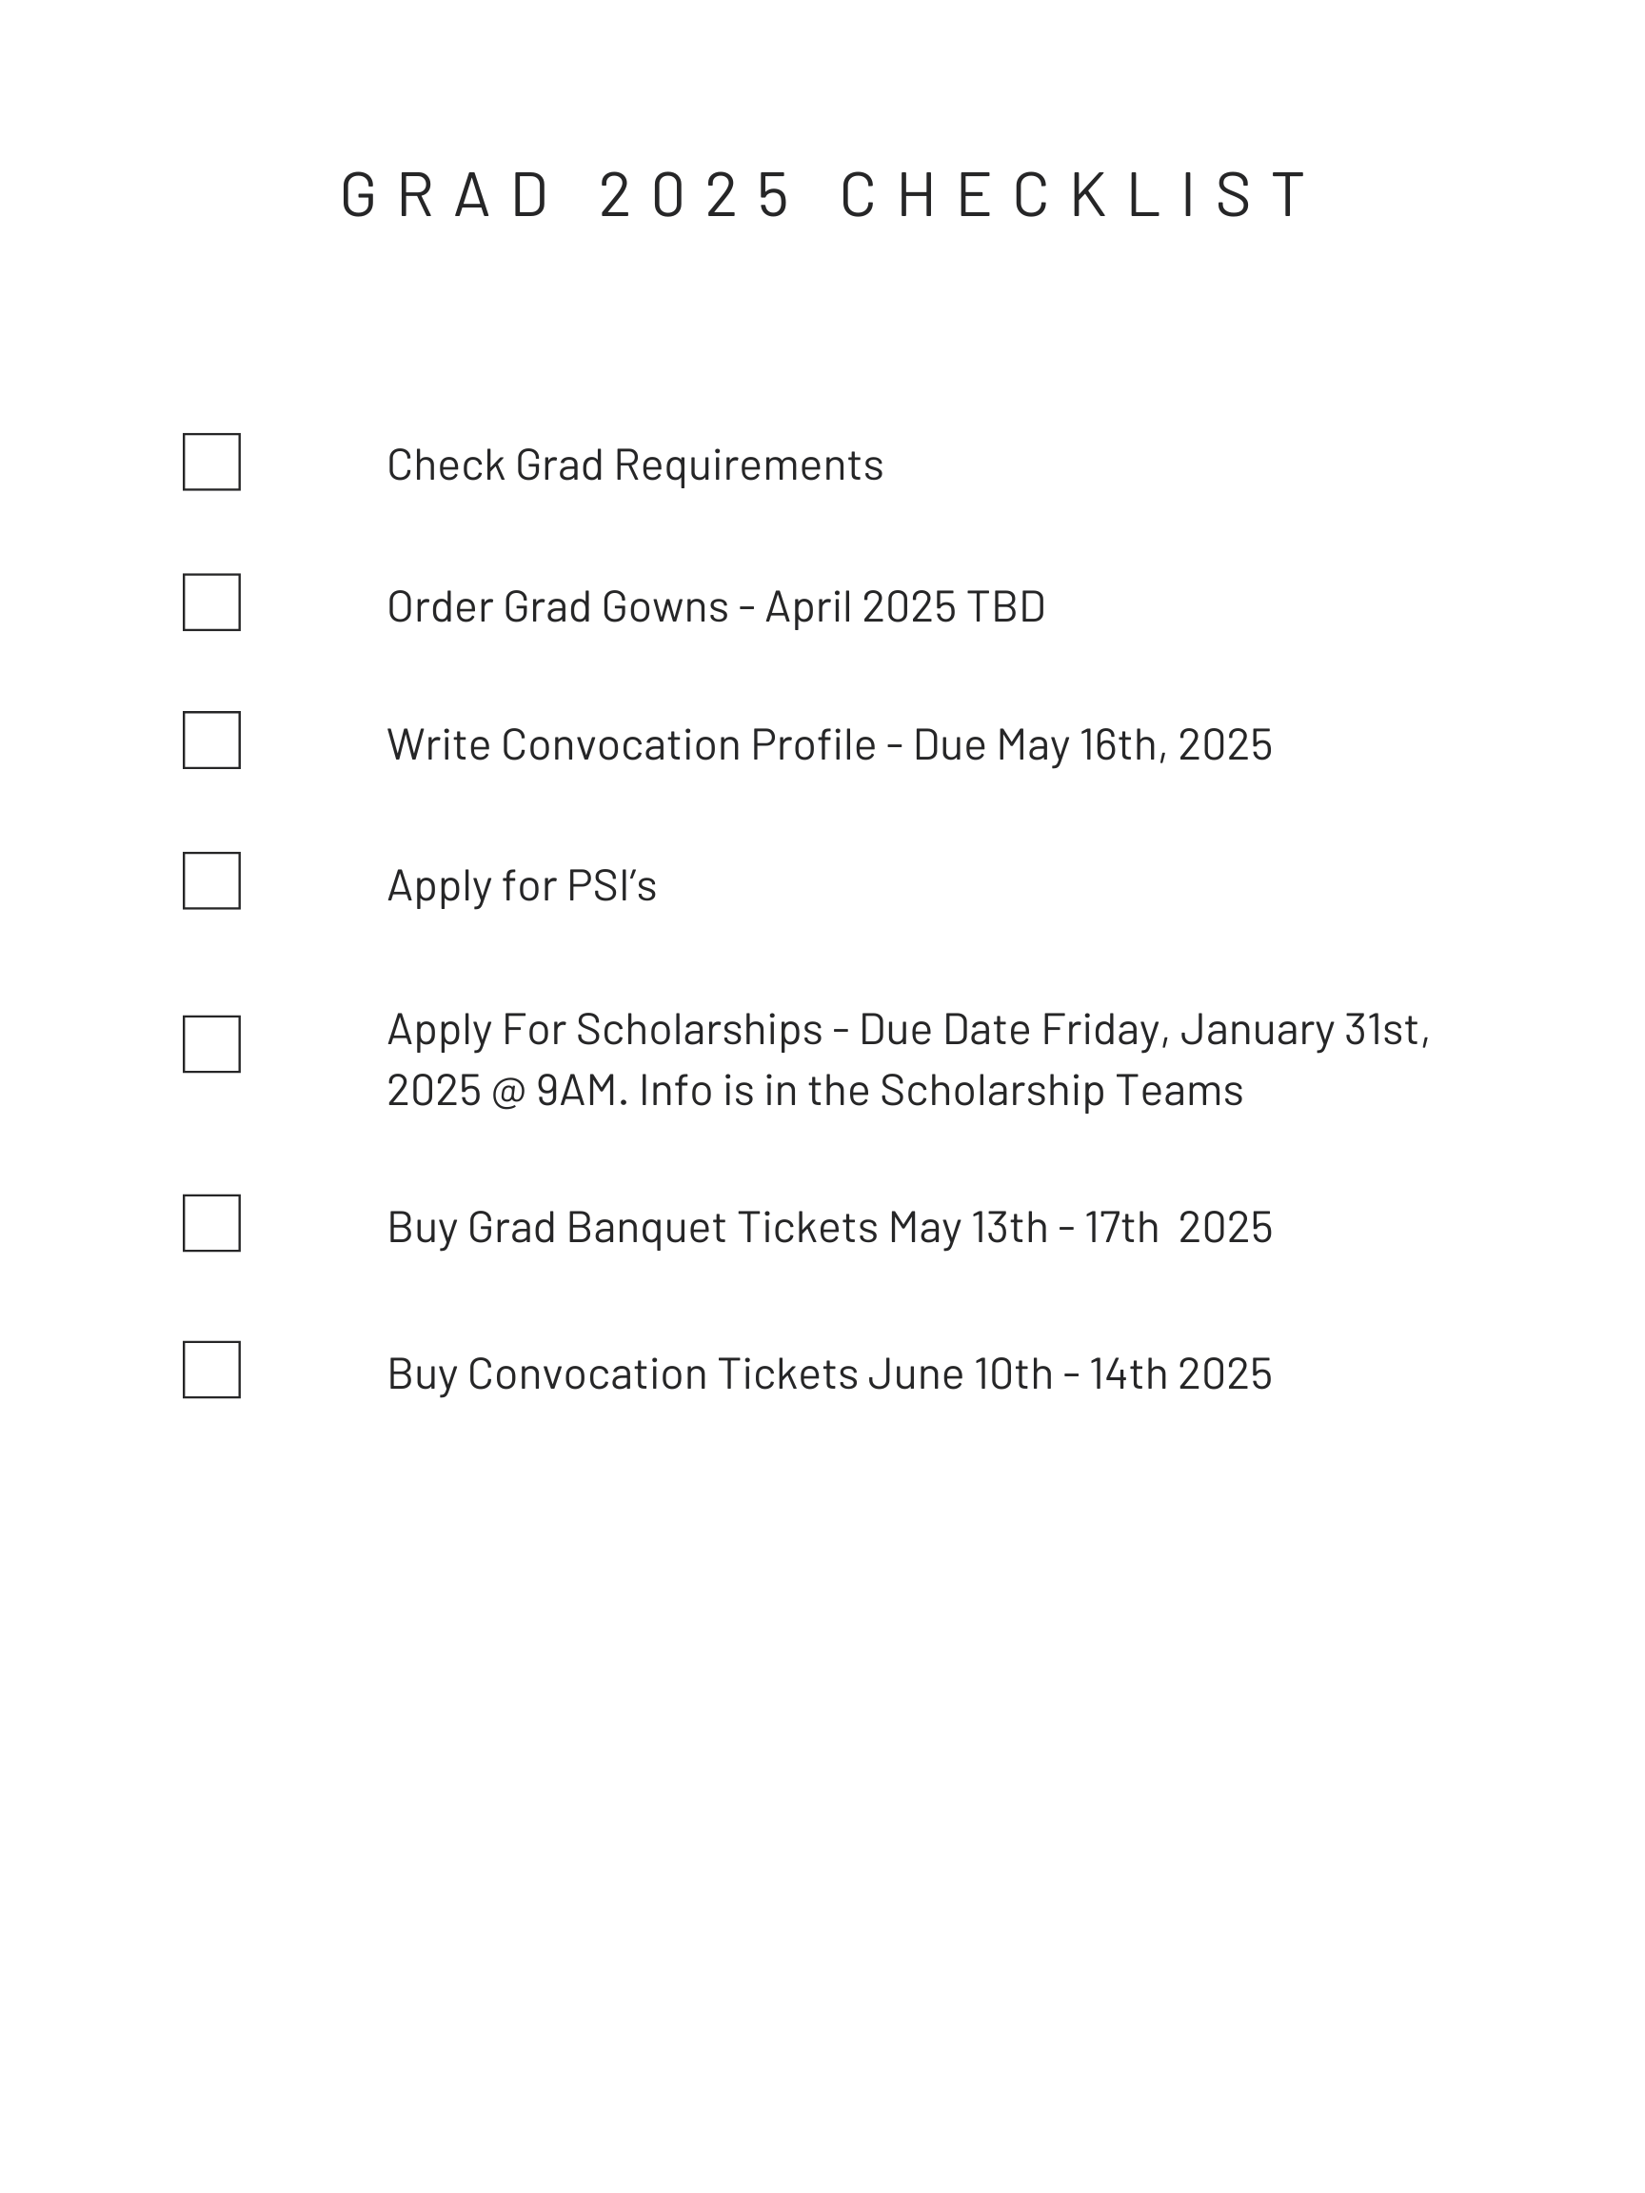The width and height of the screenshot is (1645, 2193).
Task: Click the April 2025 TBD date text
Action: pos(904,606)
